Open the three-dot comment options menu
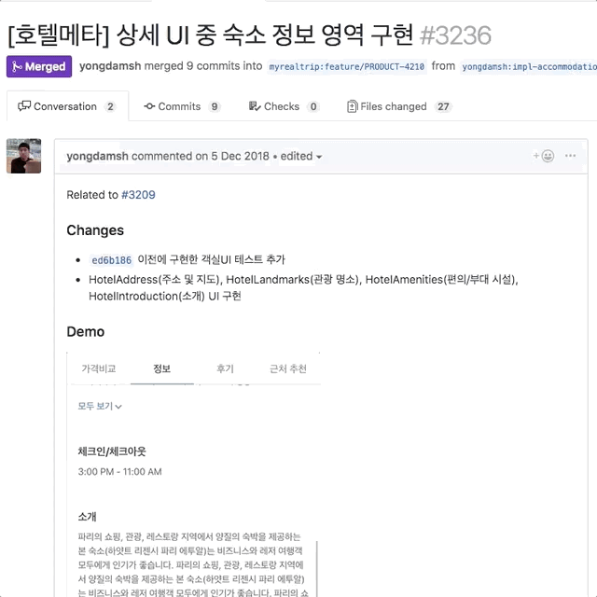The width and height of the screenshot is (597, 597). (570, 156)
